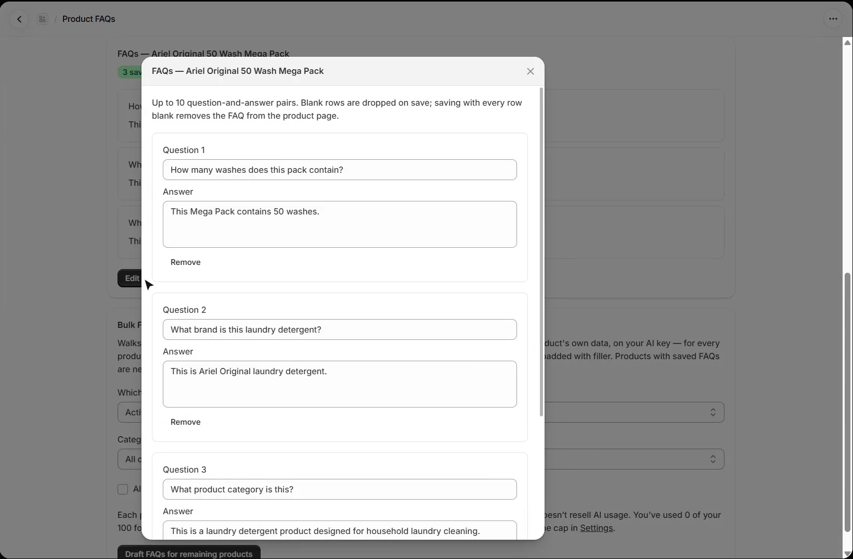Click the main page scrollbar thumb
853x559 pixels.
[848, 402]
